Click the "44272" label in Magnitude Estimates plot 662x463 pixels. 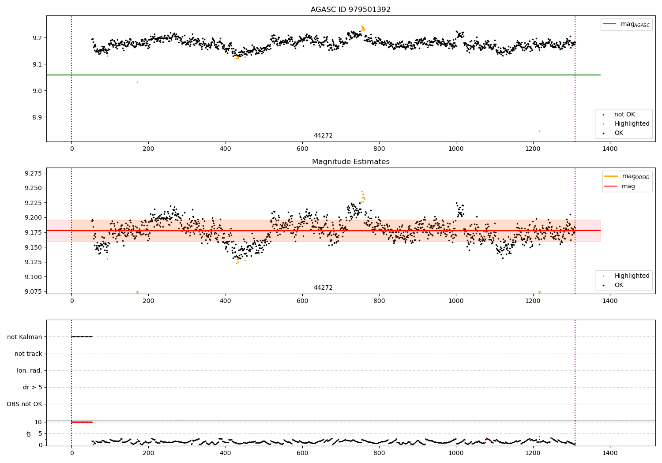[x=323, y=288]
